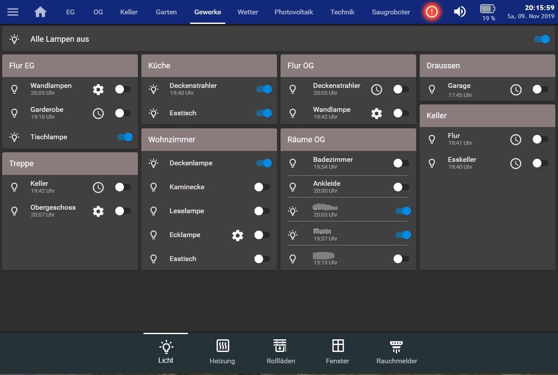Open Garage timer clock icon
Screen dimensions: 558x375
516,90
